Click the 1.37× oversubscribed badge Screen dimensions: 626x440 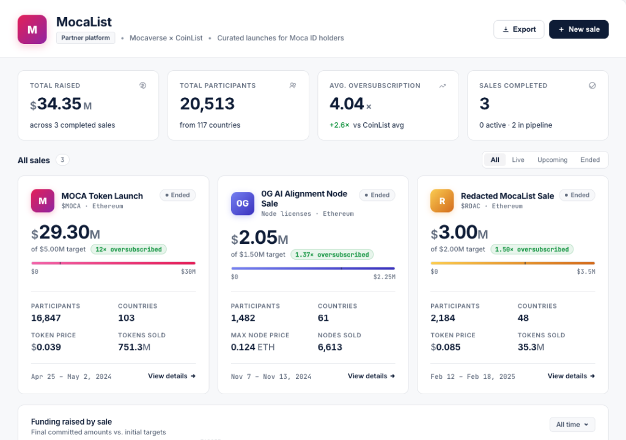tap(332, 254)
